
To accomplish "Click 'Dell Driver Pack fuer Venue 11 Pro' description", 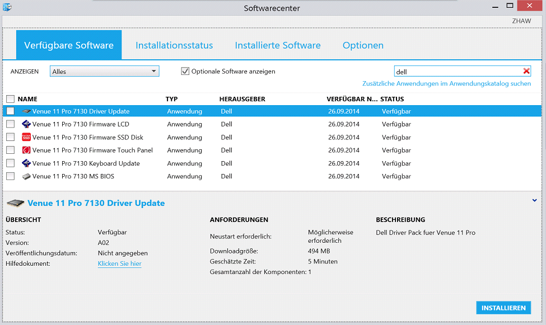I will coord(426,233).
